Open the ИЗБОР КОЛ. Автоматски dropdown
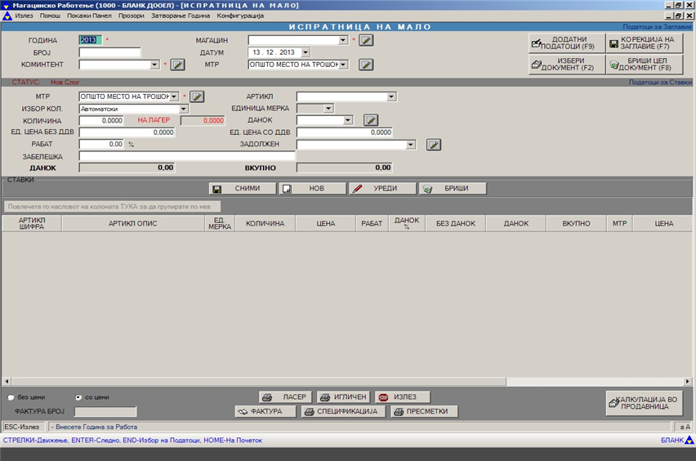Viewport: 696px width, 461px height. (x=183, y=109)
